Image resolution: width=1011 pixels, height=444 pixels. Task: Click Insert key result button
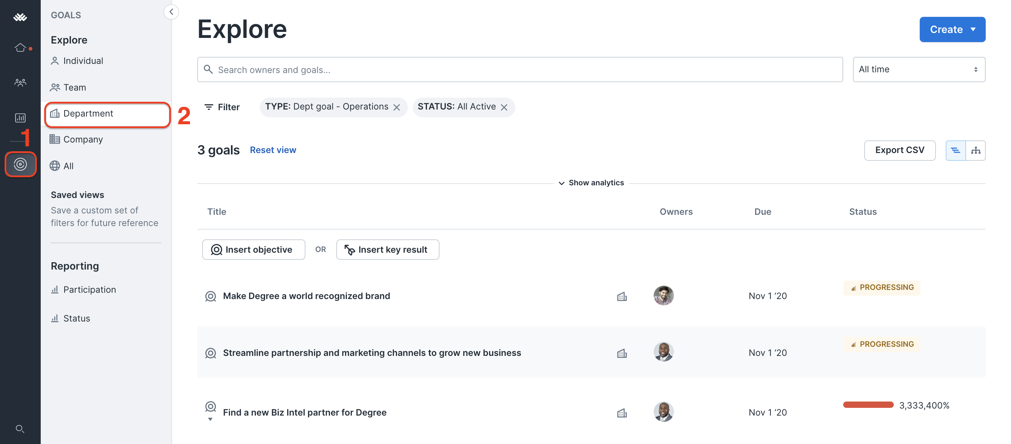pos(387,250)
